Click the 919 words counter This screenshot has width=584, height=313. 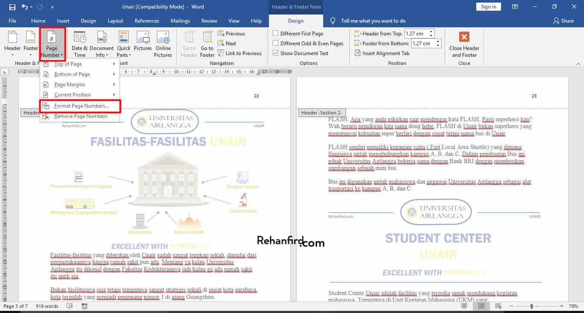coord(47,306)
